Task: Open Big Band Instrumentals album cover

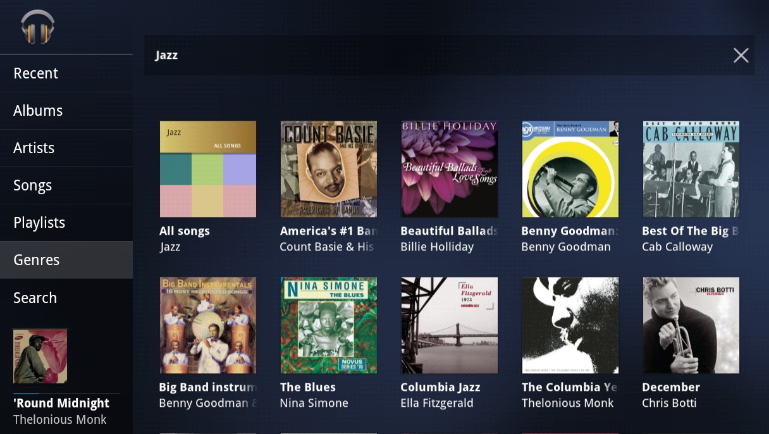Action: coord(208,325)
